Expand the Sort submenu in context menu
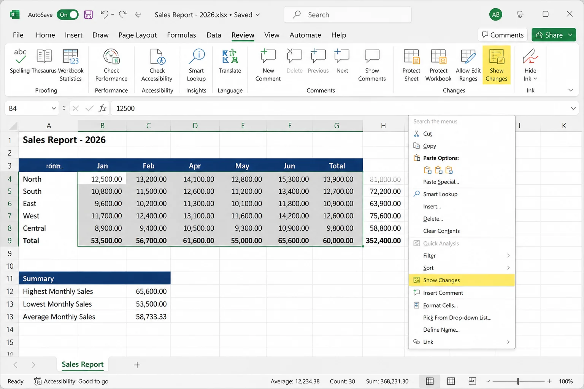The image size is (584, 389). 508,268
